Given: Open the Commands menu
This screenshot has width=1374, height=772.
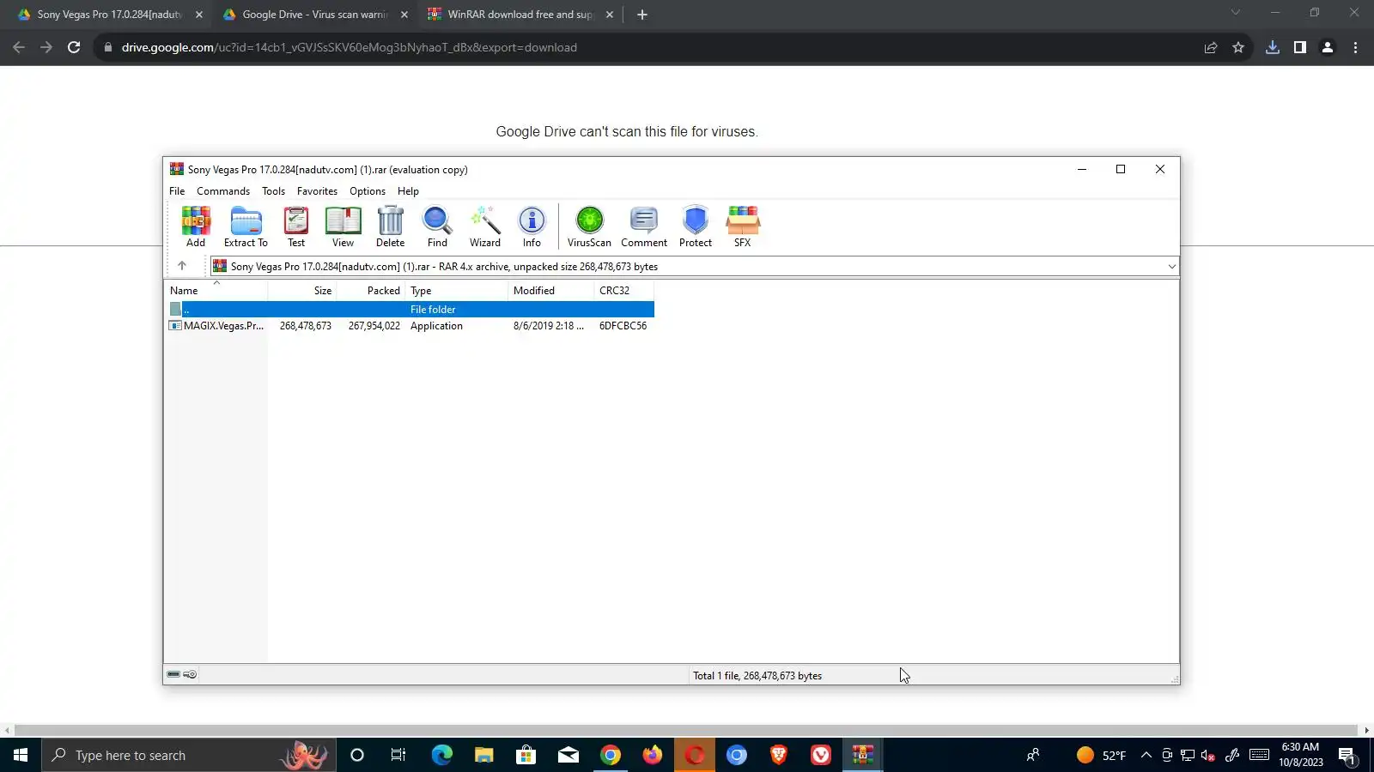Looking at the screenshot, I should pyautogui.click(x=223, y=191).
